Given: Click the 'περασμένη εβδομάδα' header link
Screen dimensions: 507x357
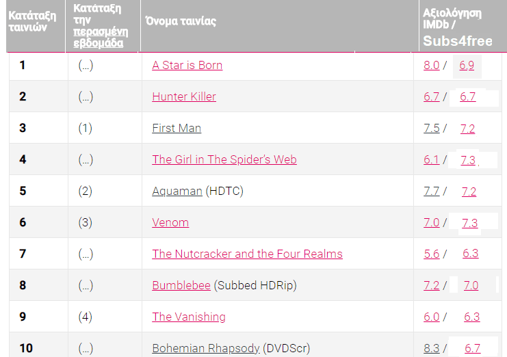Looking at the screenshot, I should point(99,38).
